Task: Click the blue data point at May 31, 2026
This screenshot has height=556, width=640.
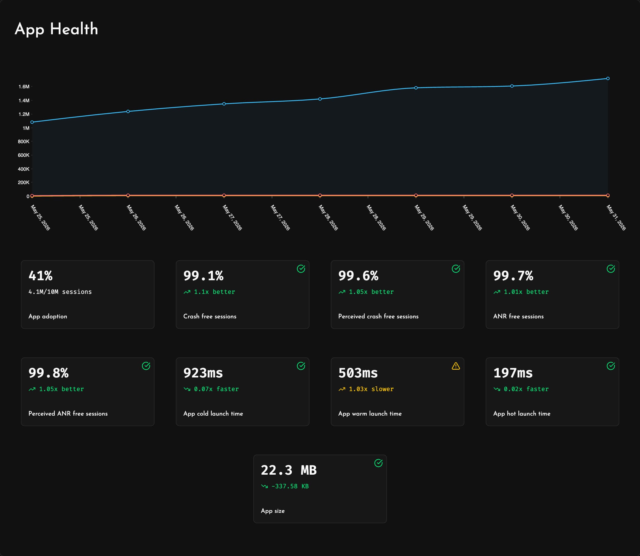Action: (608, 79)
